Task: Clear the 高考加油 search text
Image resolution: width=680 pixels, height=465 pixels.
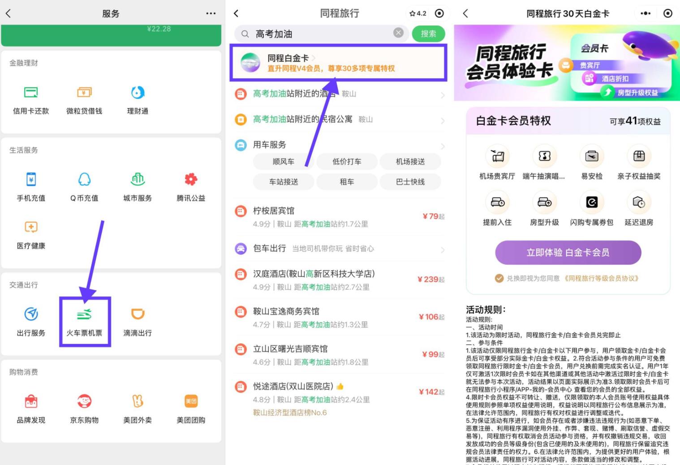Action: [398, 33]
